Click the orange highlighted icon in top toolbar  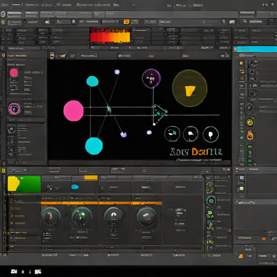click(x=127, y=22)
